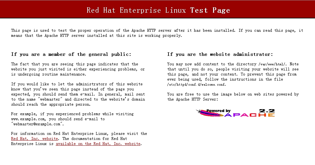Click the email text 'webmaster@example.com'
Screen dimensions: 315x165
[37, 124]
